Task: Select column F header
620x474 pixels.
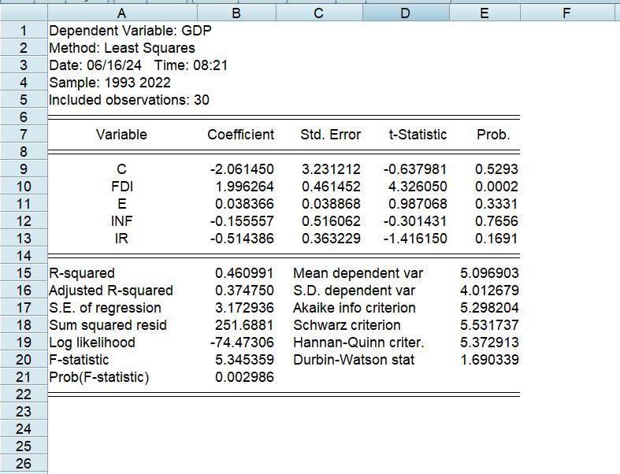Action: pos(566,13)
